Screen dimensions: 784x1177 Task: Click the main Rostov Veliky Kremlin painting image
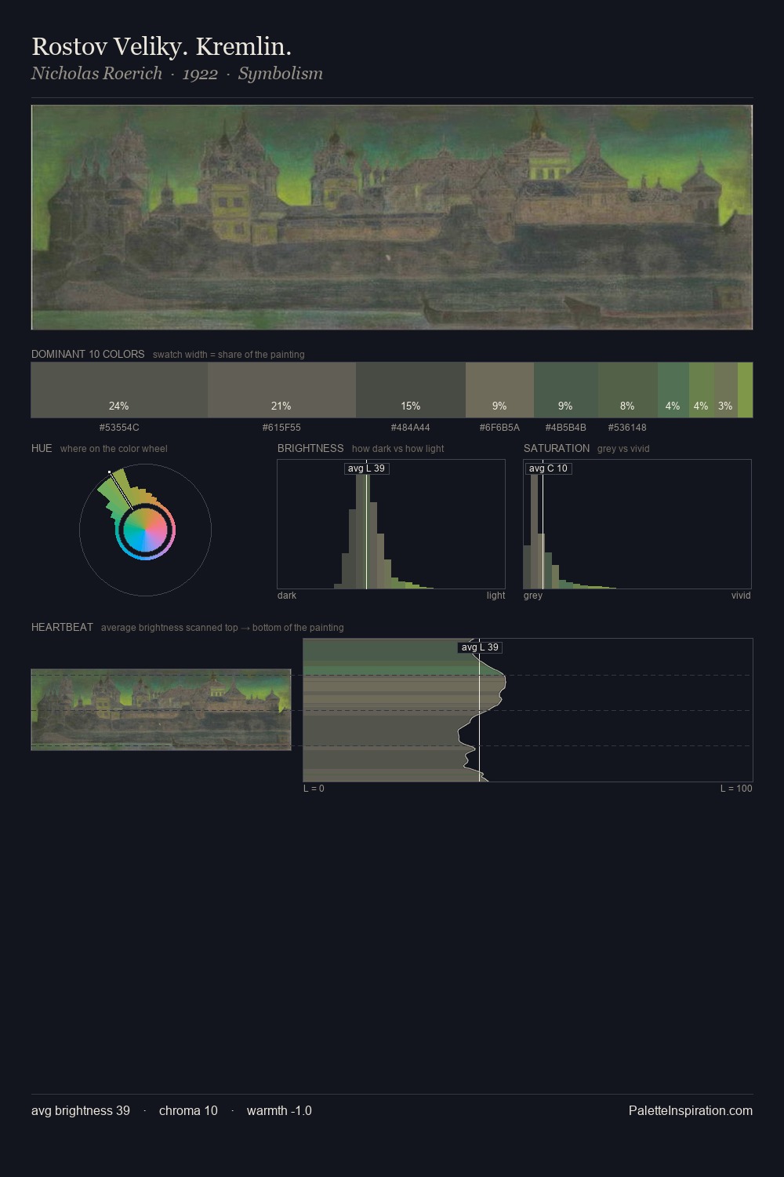[x=392, y=217]
